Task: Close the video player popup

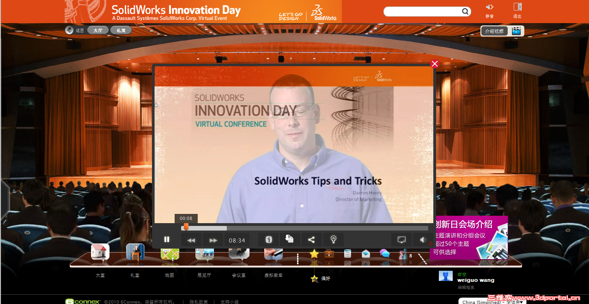Action: (x=434, y=64)
